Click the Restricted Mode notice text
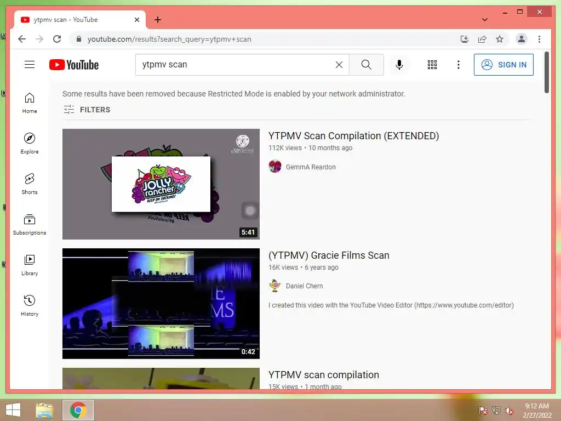Viewport: 561px width, 421px height. pyautogui.click(x=233, y=94)
